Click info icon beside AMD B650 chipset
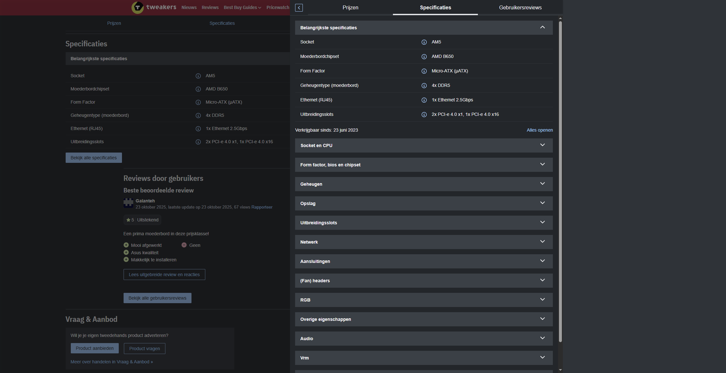The image size is (726, 373). point(424,57)
